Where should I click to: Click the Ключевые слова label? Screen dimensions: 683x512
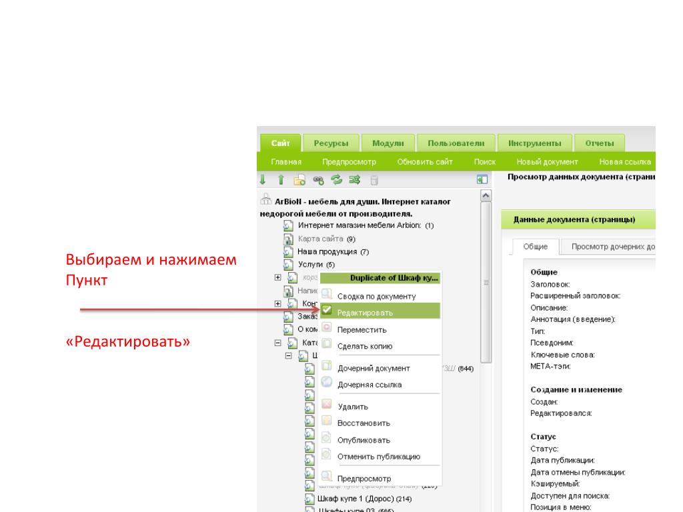(562, 355)
